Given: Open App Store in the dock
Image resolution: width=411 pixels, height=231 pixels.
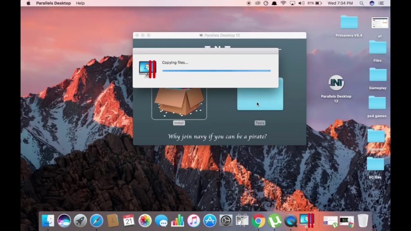Looking at the screenshot, I should point(210,221).
